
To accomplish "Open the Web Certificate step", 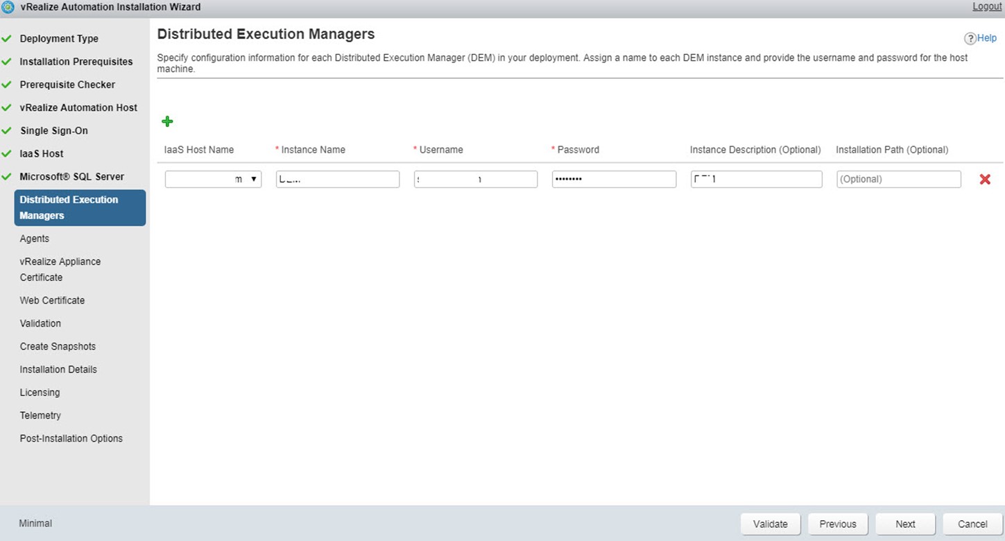I will [x=52, y=300].
